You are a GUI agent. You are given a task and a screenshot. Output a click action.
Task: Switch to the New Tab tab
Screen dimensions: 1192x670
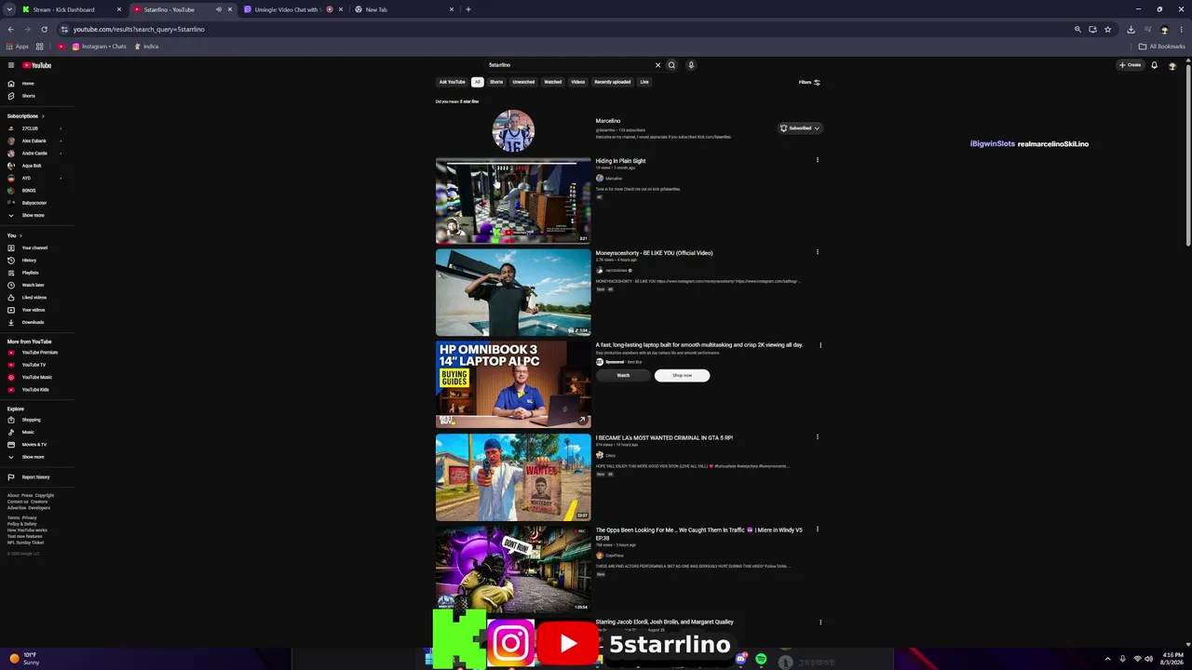pyautogui.click(x=404, y=9)
